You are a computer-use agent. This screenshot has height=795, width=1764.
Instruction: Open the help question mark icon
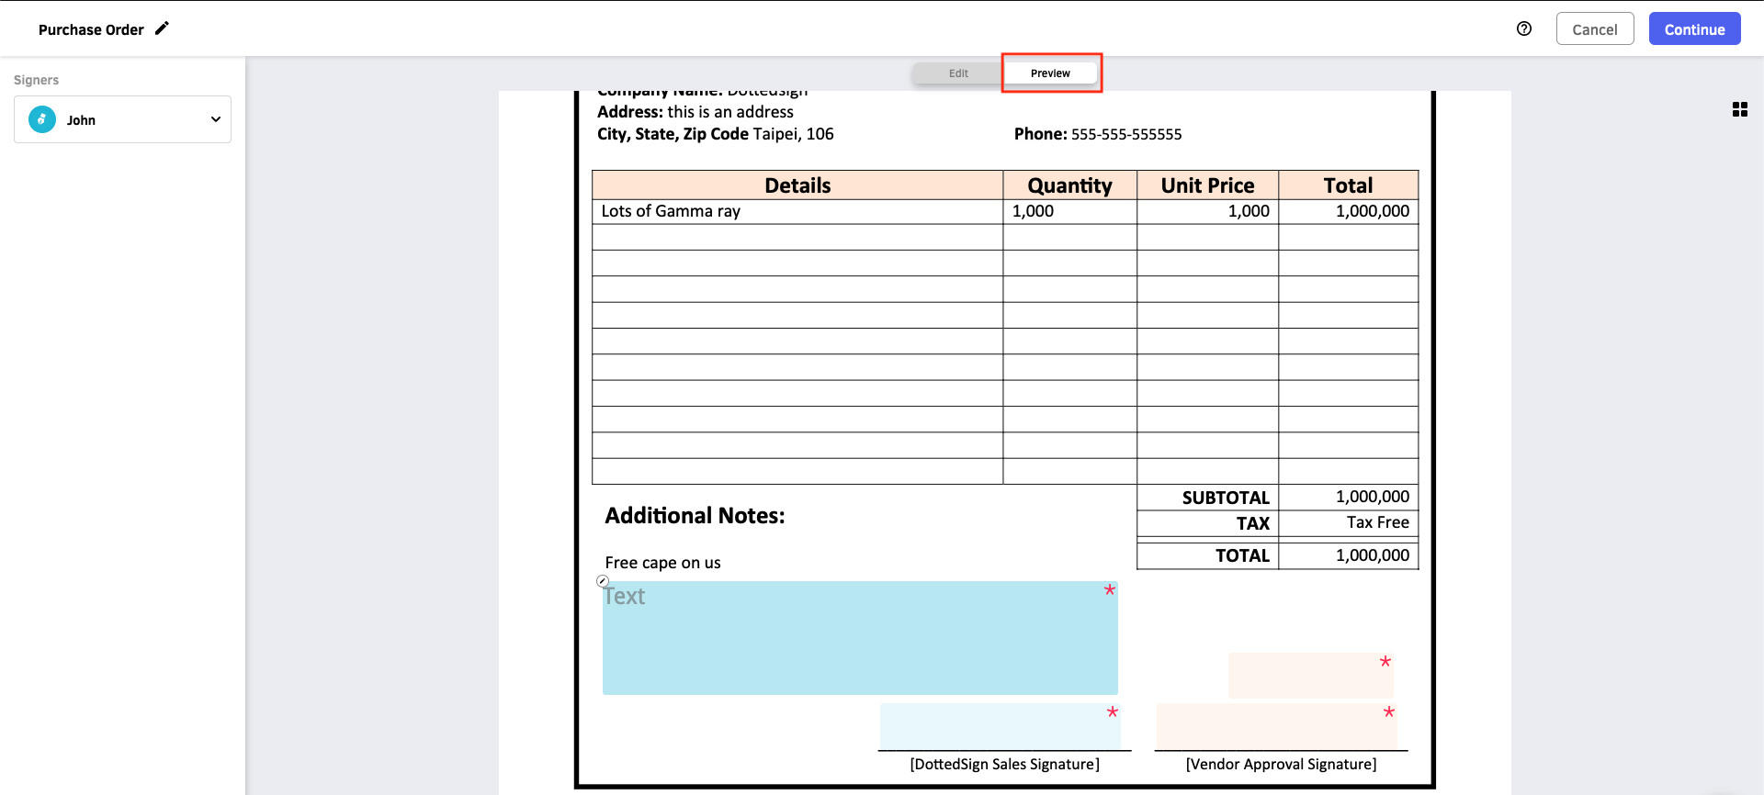coord(1524,28)
